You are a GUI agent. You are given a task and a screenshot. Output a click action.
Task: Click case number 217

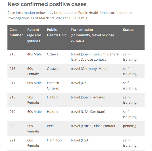(x=12, y=83)
